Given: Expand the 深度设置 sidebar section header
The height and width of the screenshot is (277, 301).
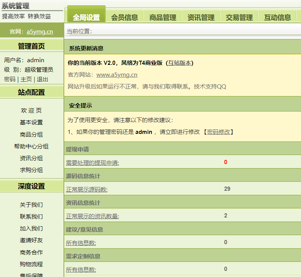Looking at the screenshot, I should click(31, 186).
